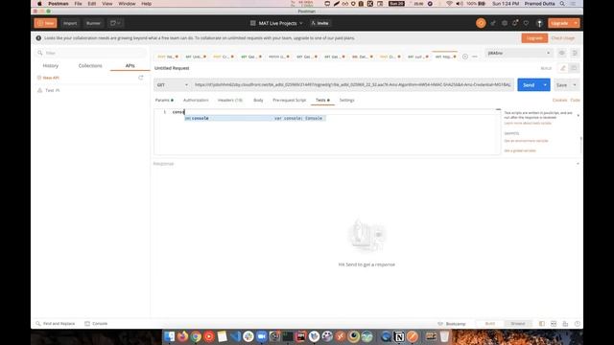The height and width of the screenshot is (345, 614).
Task: Toggle the sidebar layout icon in status bar
Action: (542, 324)
